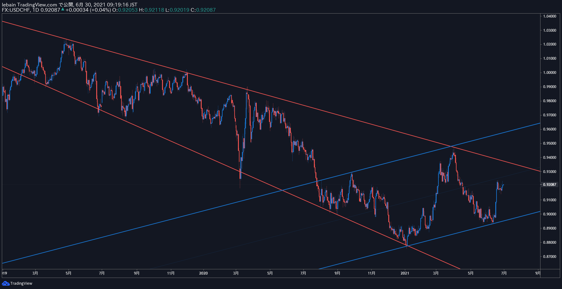Click the 3月 label right after 2021
The image size is (562, 289).
(436, 273)
